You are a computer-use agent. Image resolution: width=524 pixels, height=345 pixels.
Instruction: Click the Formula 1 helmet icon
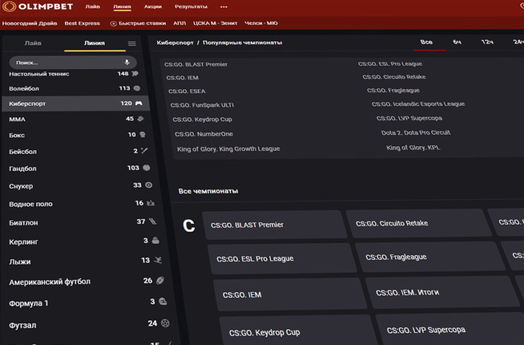pyautogui.click(x=163, y=302)
